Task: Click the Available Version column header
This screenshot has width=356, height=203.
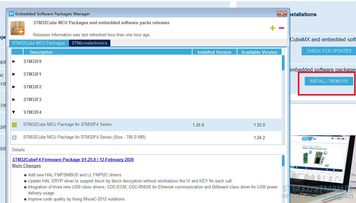Action: tap(259, 52)
